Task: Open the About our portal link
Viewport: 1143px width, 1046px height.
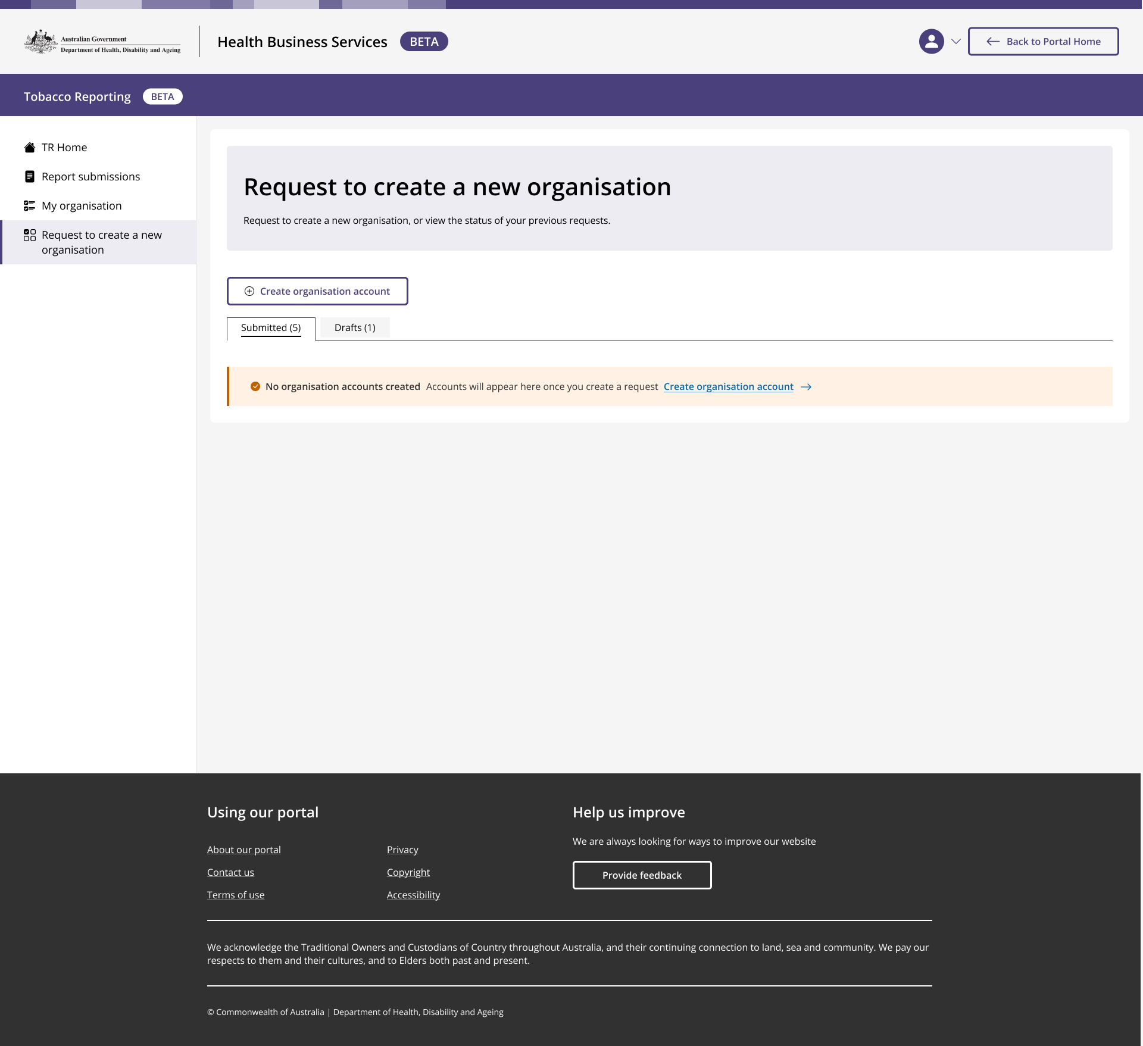Action: coord(244,850)
